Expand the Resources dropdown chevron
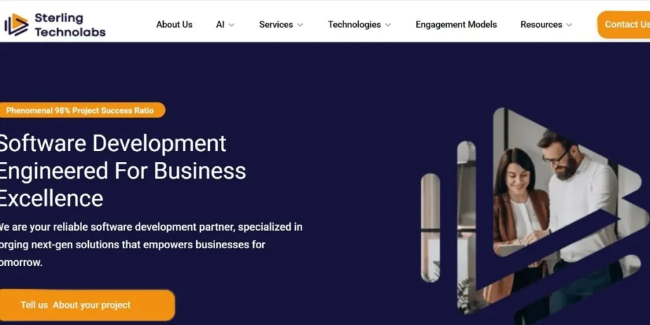Screen dimensions: 650x325 (569, 25)
